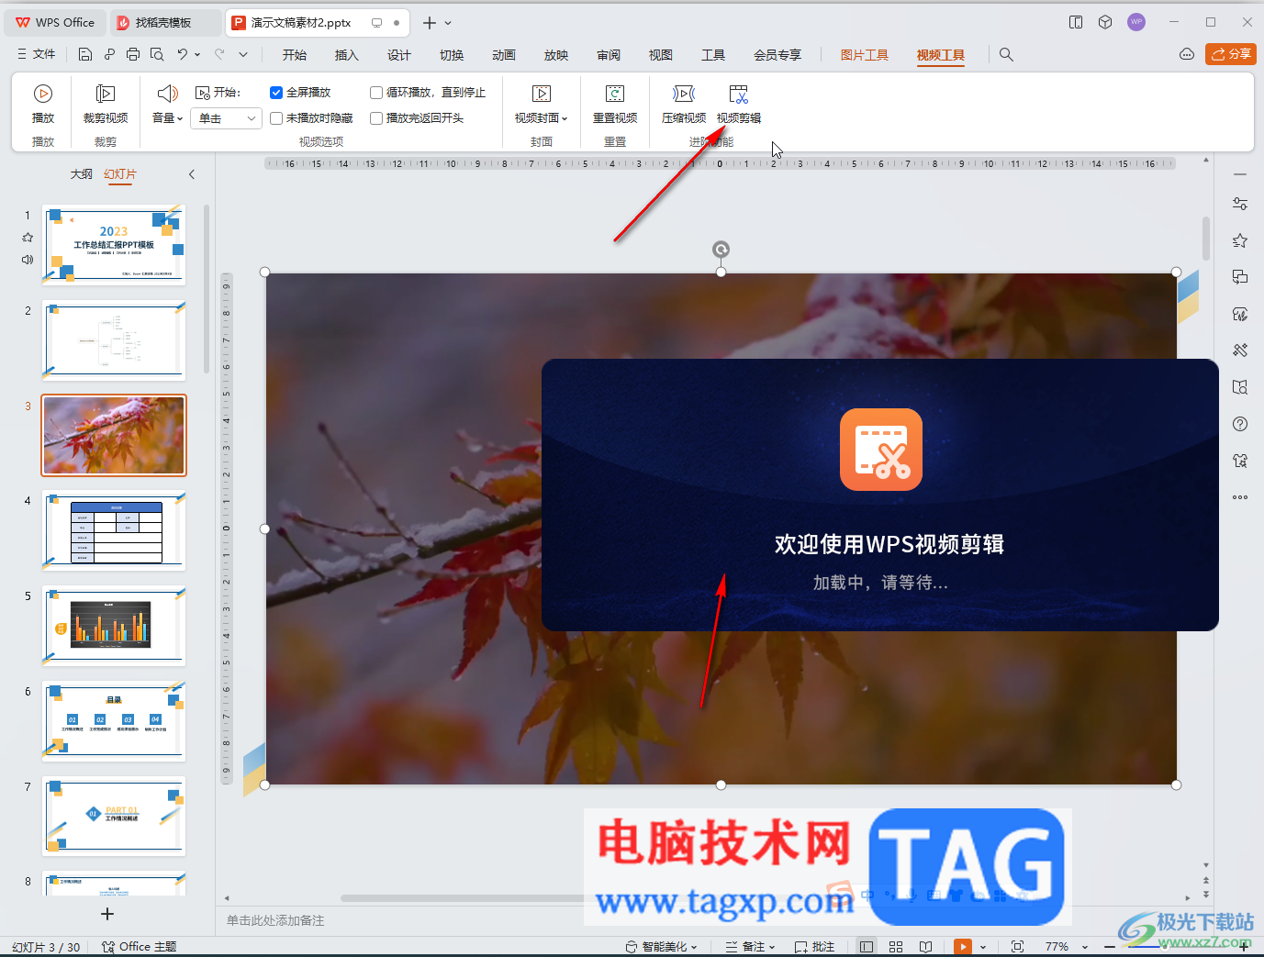Open the File (文件) menu
This screenshot has width=1264, height=957.
(37, 54)
